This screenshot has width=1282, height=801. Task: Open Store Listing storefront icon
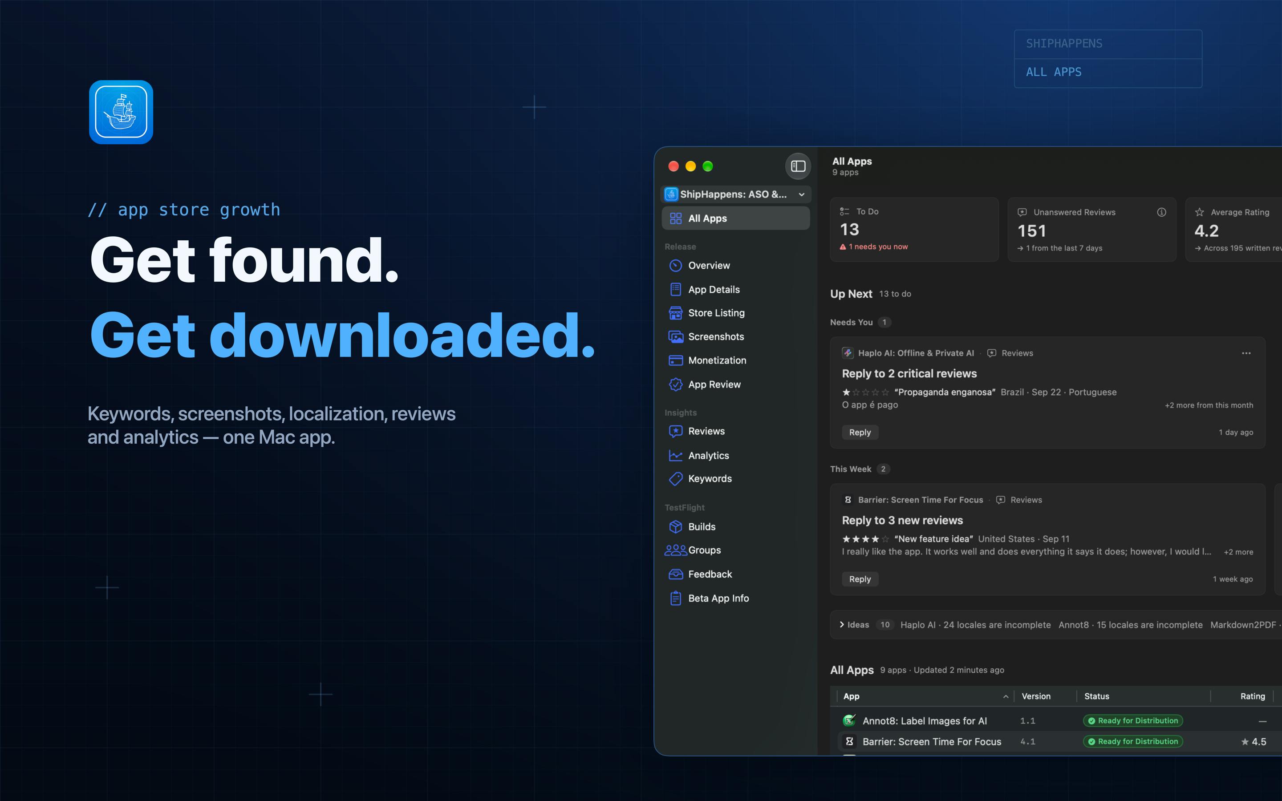[675, 313]
